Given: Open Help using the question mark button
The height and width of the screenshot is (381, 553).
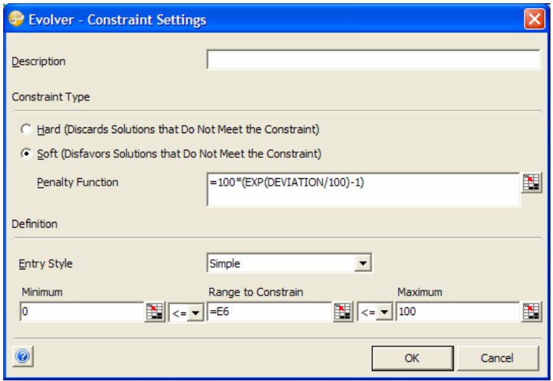Looking at the screenshot, I should pyautogui.click(x=22, y=354).
